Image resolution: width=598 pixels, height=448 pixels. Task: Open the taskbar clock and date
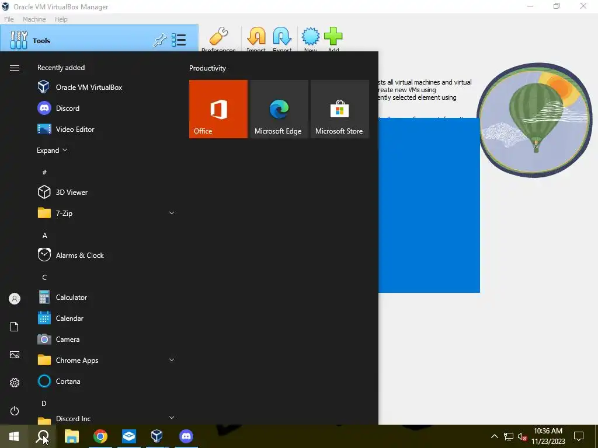coord(548,436)
